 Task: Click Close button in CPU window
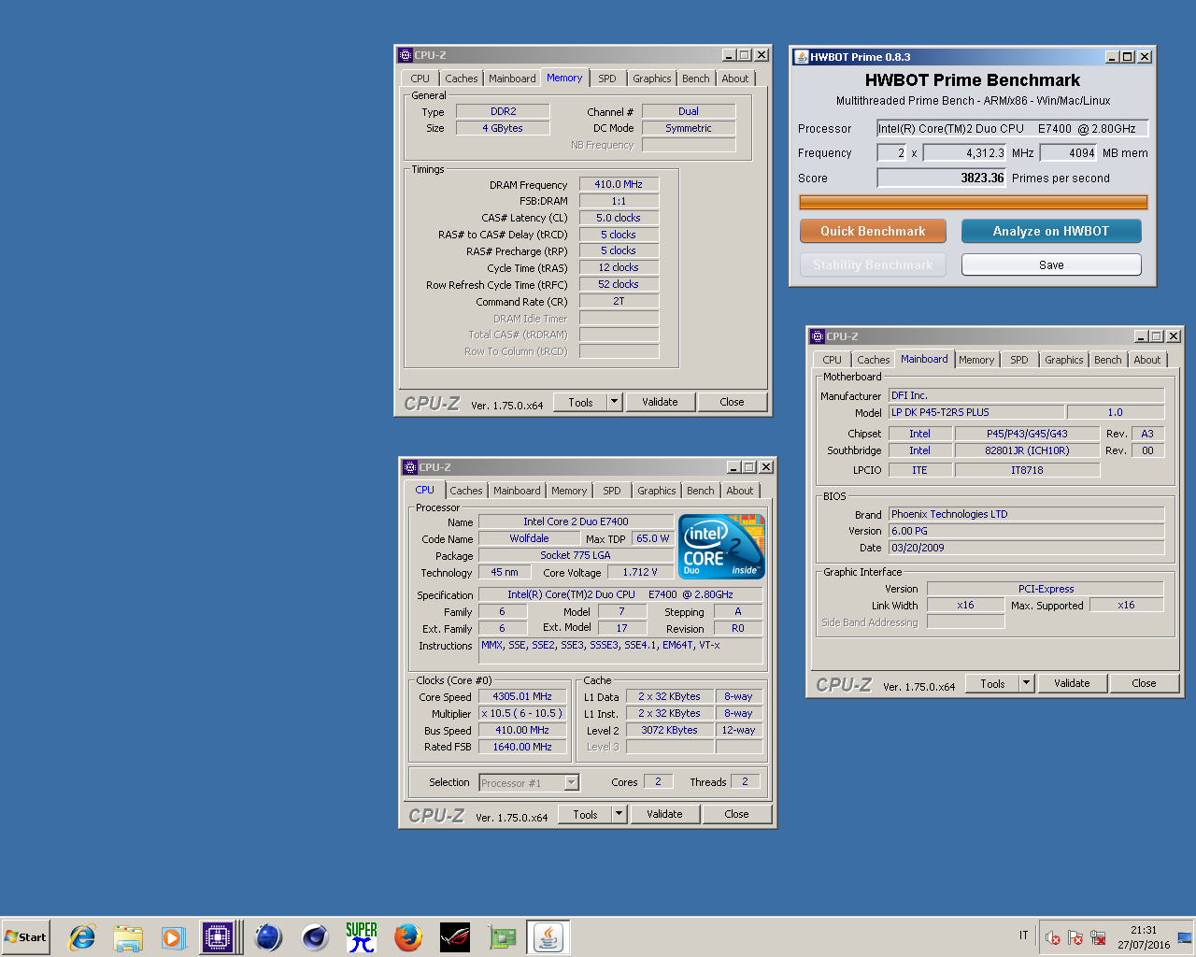736,814
